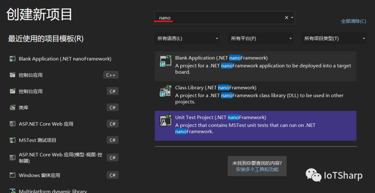Choose recent 类库 template
The width and height of the screenshot is (375, 193).
click(64, 108)
